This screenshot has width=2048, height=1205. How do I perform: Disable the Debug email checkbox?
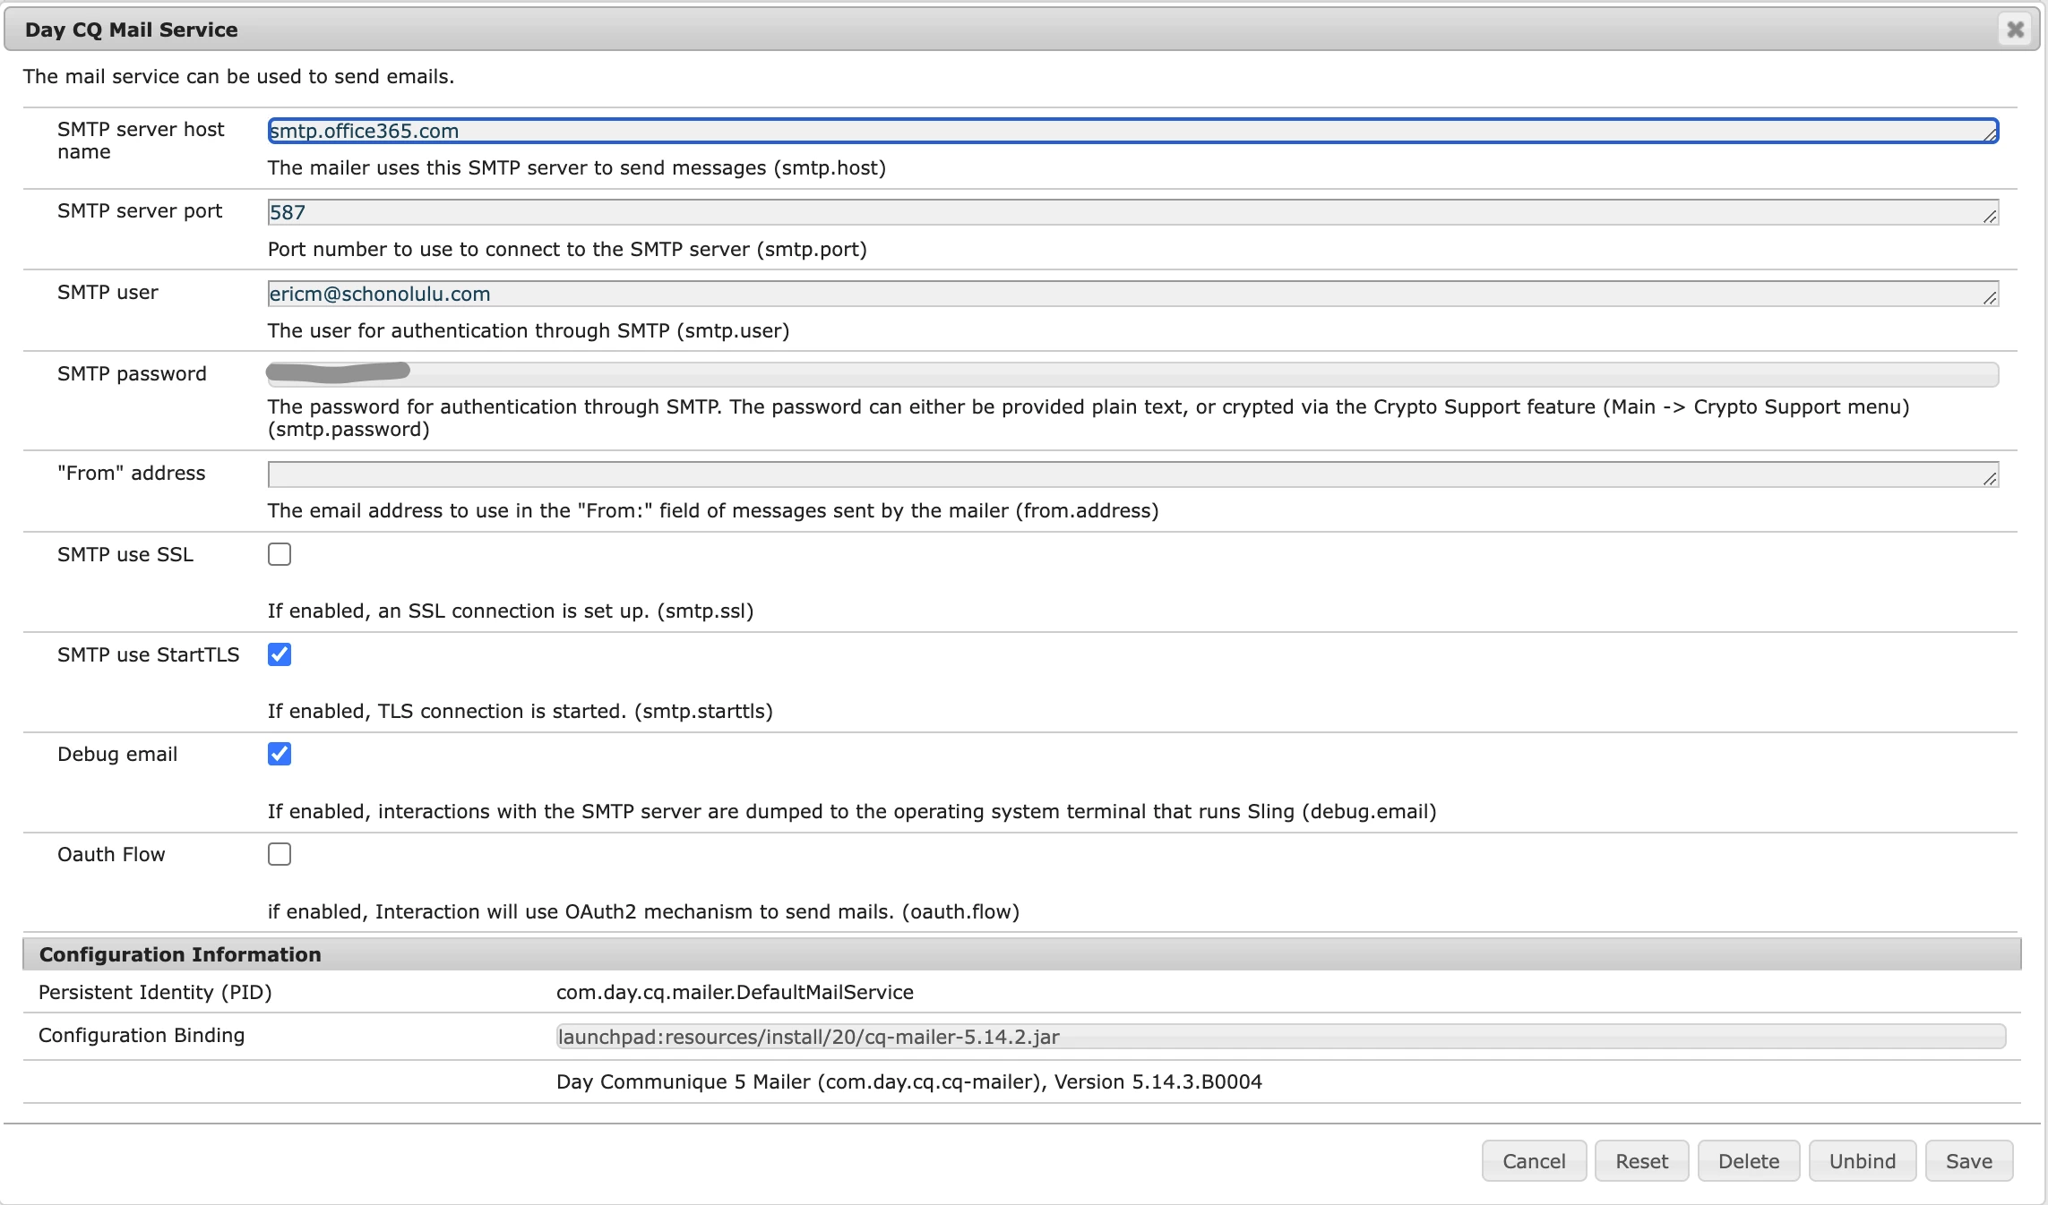click(x=280, y=754)
